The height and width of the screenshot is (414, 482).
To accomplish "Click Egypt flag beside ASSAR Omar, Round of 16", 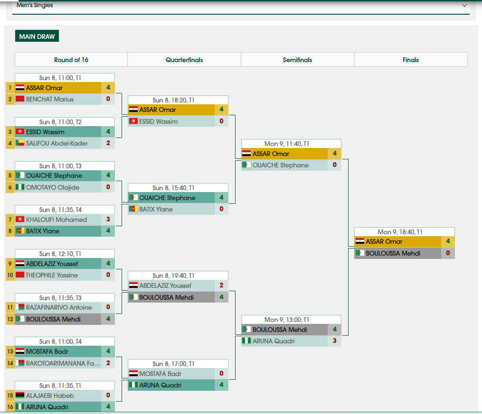I will pos(20,88).
